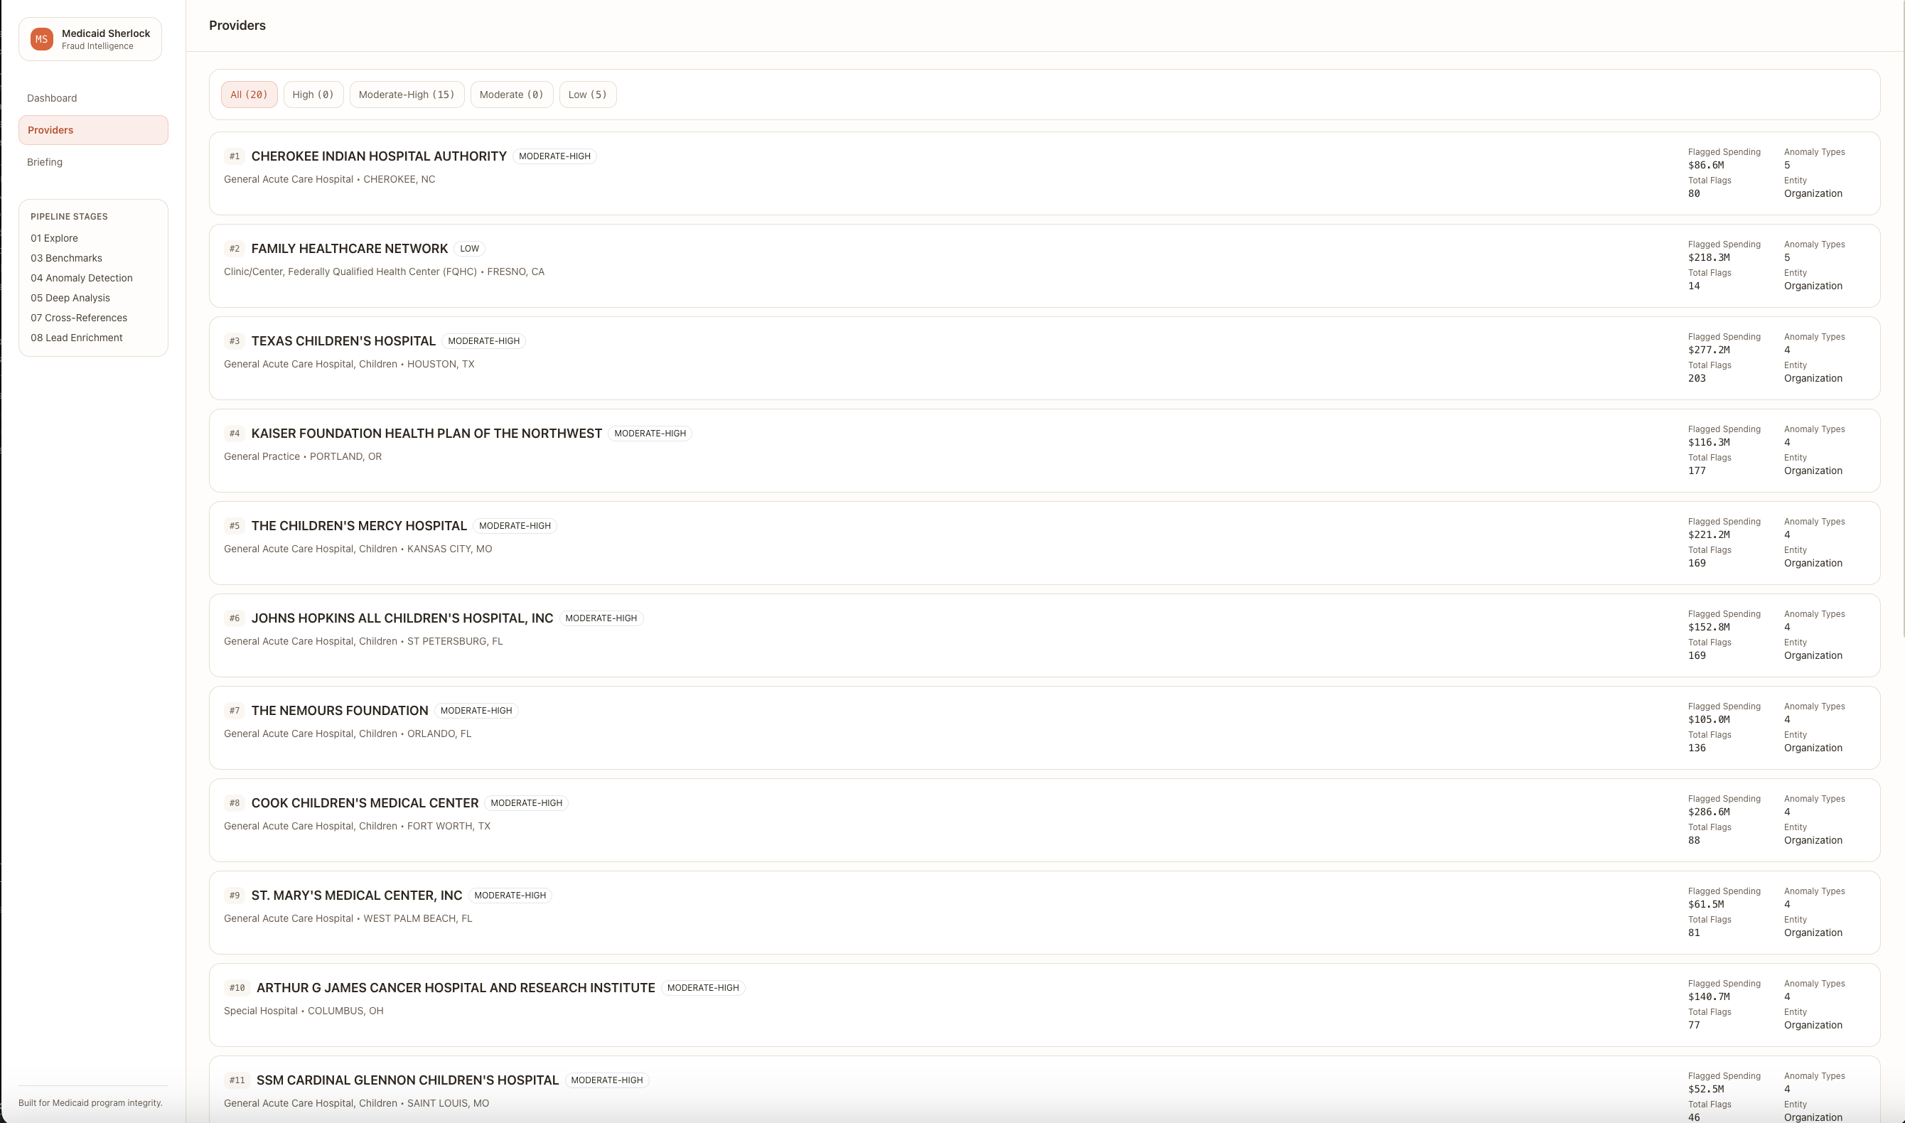This screenshot has height=1123, width=1905.
Task: Open Texas Children's Hospital entry
Action: [x=1044, y=358]
